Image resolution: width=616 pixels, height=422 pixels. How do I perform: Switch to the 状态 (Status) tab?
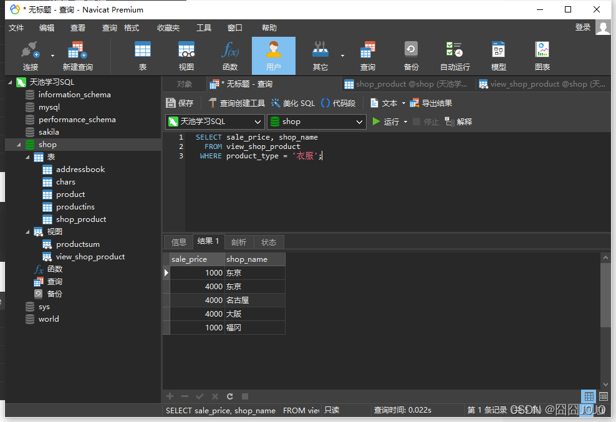[269, 242]
